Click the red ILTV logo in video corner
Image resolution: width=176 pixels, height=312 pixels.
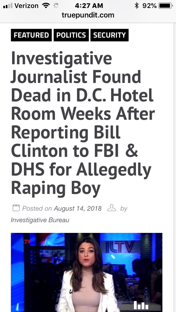tap(27, 241)
